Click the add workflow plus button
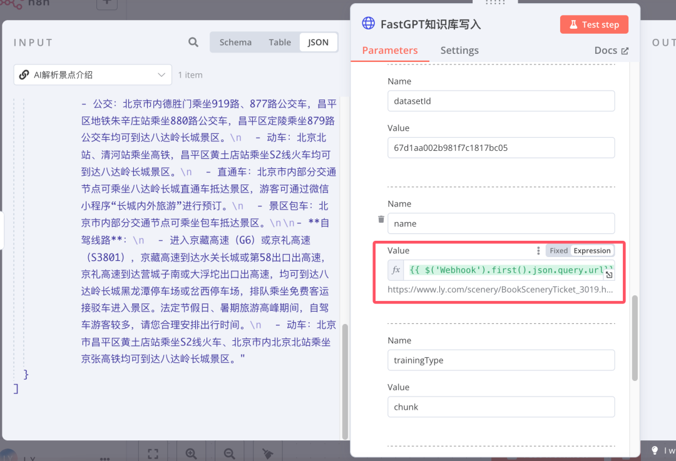The height and width of the screenshot is (461, 676). coord(107,3)
